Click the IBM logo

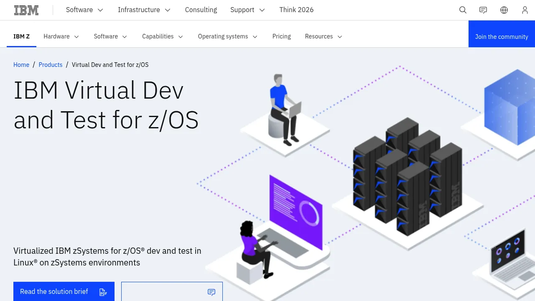[26, 10]
